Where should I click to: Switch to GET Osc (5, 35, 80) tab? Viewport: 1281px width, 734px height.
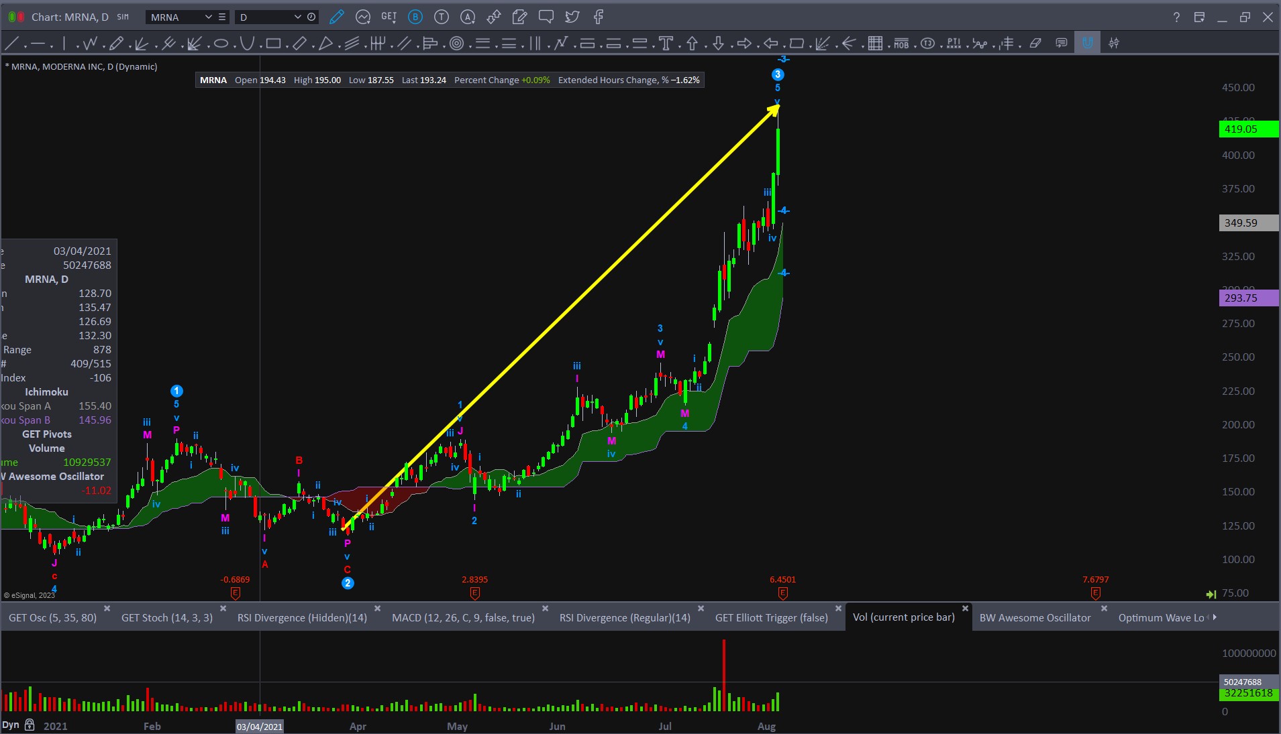53,617
